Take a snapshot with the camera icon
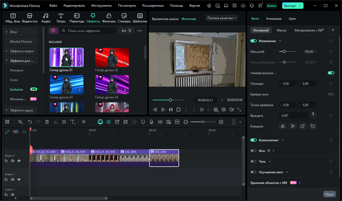This screenshot has width=342, height=201. click(223, 110)
